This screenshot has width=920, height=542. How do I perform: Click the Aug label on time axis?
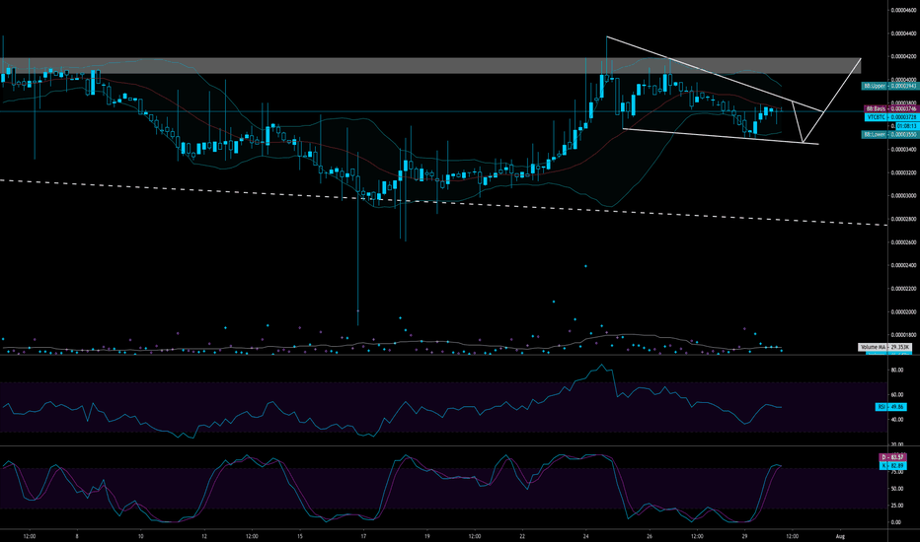pyautogui.click(x=840, y=536)
